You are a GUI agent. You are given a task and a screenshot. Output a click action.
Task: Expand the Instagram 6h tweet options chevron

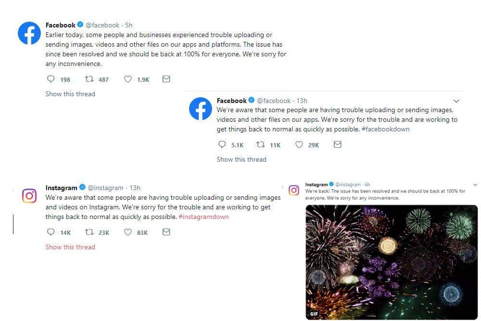(x=475, y=185)
